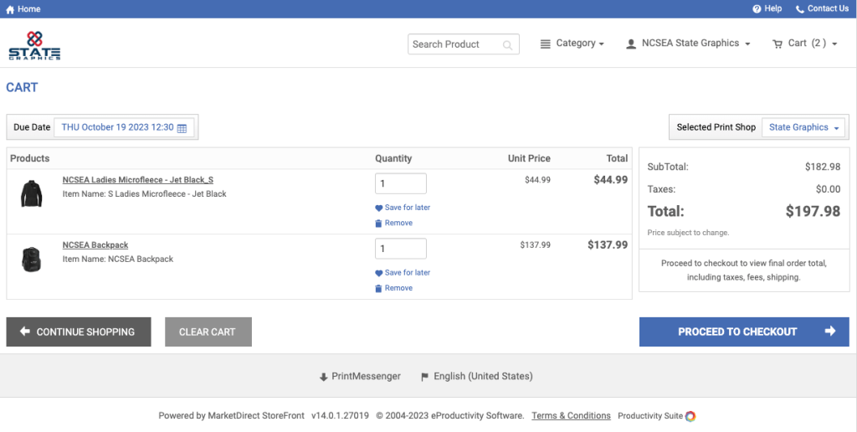Click the Clear Cart button
857x432 pixels.
point(208,332)
